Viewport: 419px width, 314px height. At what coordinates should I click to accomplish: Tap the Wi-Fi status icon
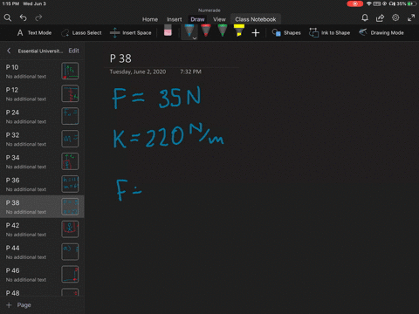(369, 3)
